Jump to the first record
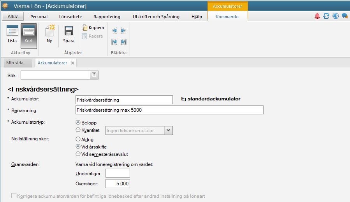 [x=114, y=41]
